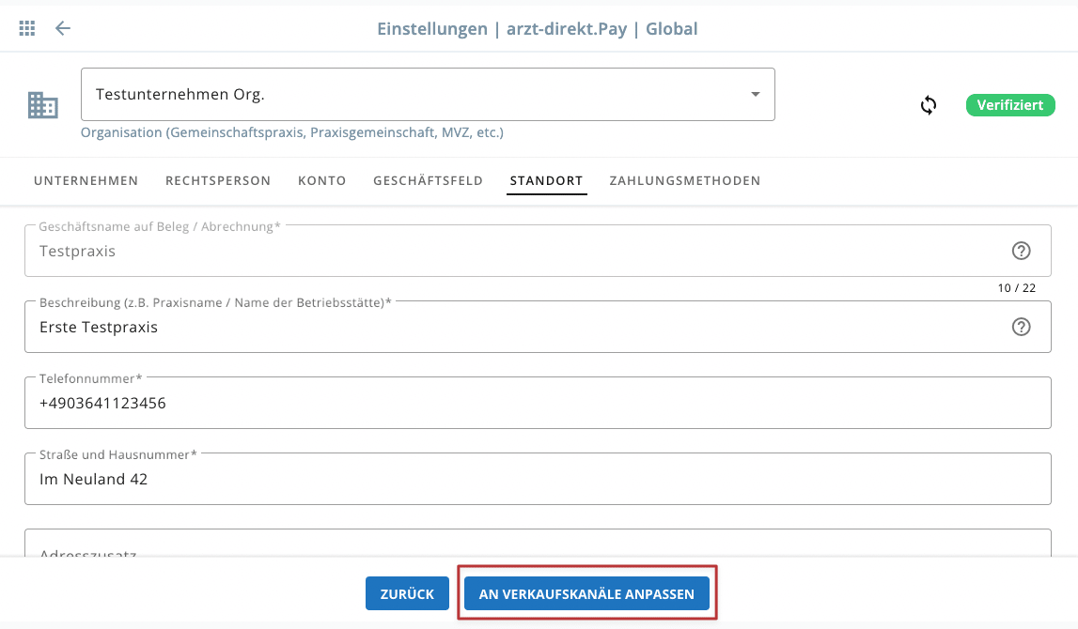Go to the Konto tab
Screen dimensions: 1078x629
322,180
